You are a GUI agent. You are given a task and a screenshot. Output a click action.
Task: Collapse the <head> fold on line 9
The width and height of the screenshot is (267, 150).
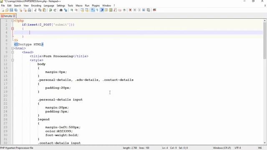[13, 52]
